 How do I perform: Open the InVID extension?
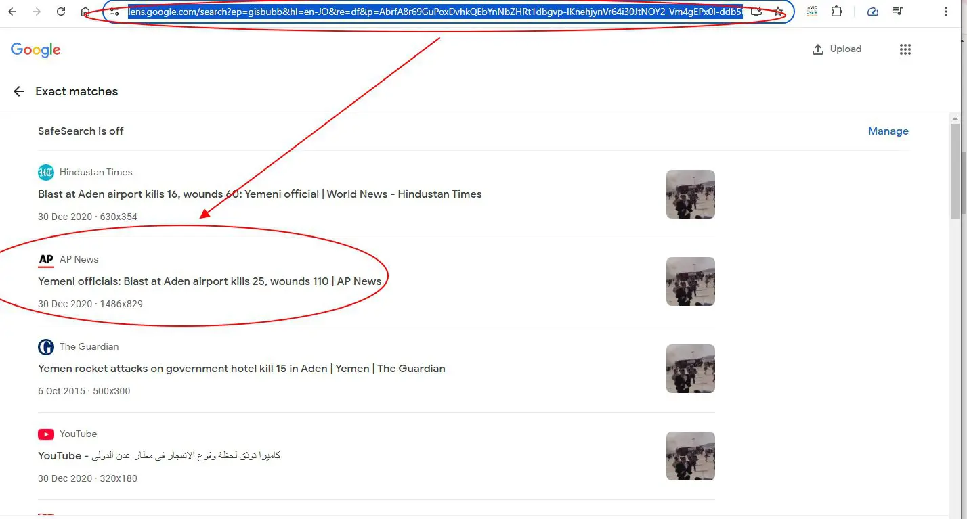click(x=811, y=12)
